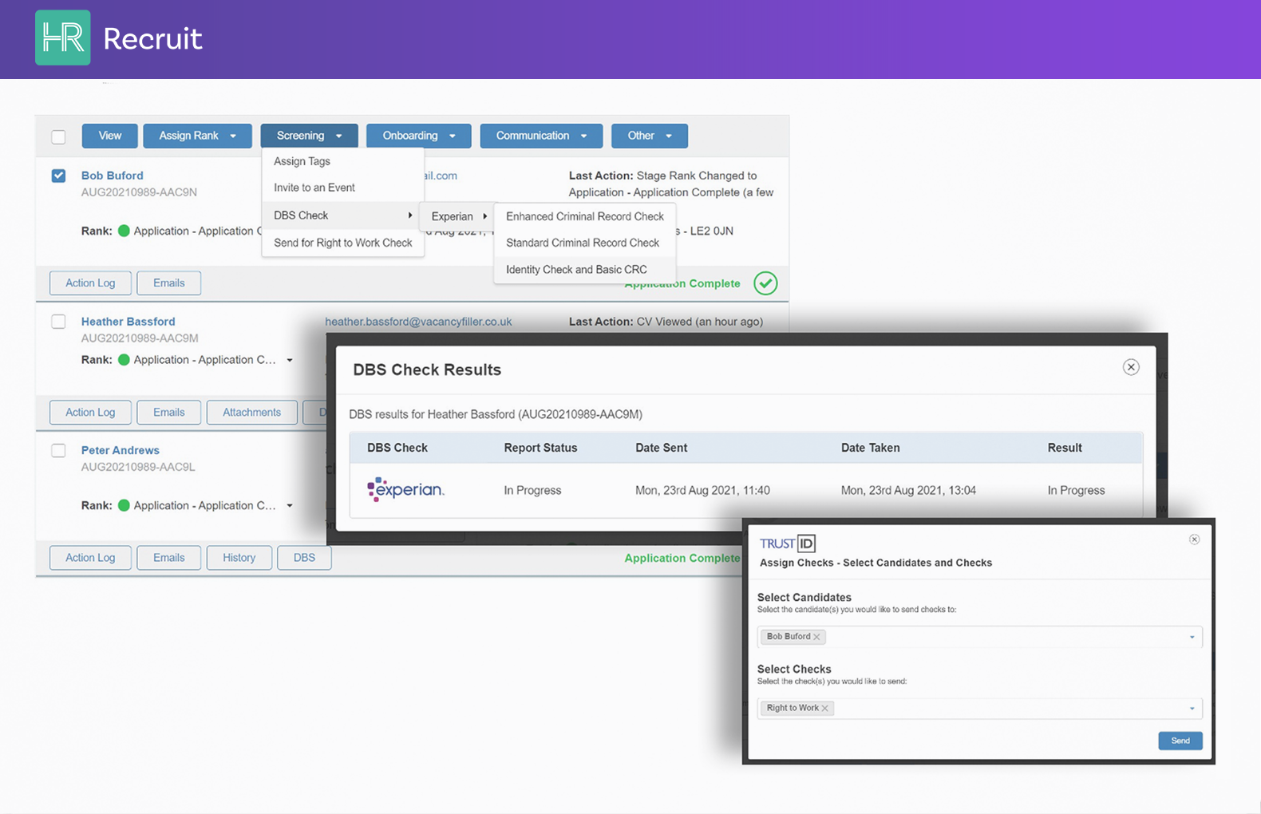Open Bob Buford's candidate profile link
The width and height of the screenshot is (1261, 814).
[113, 176]
